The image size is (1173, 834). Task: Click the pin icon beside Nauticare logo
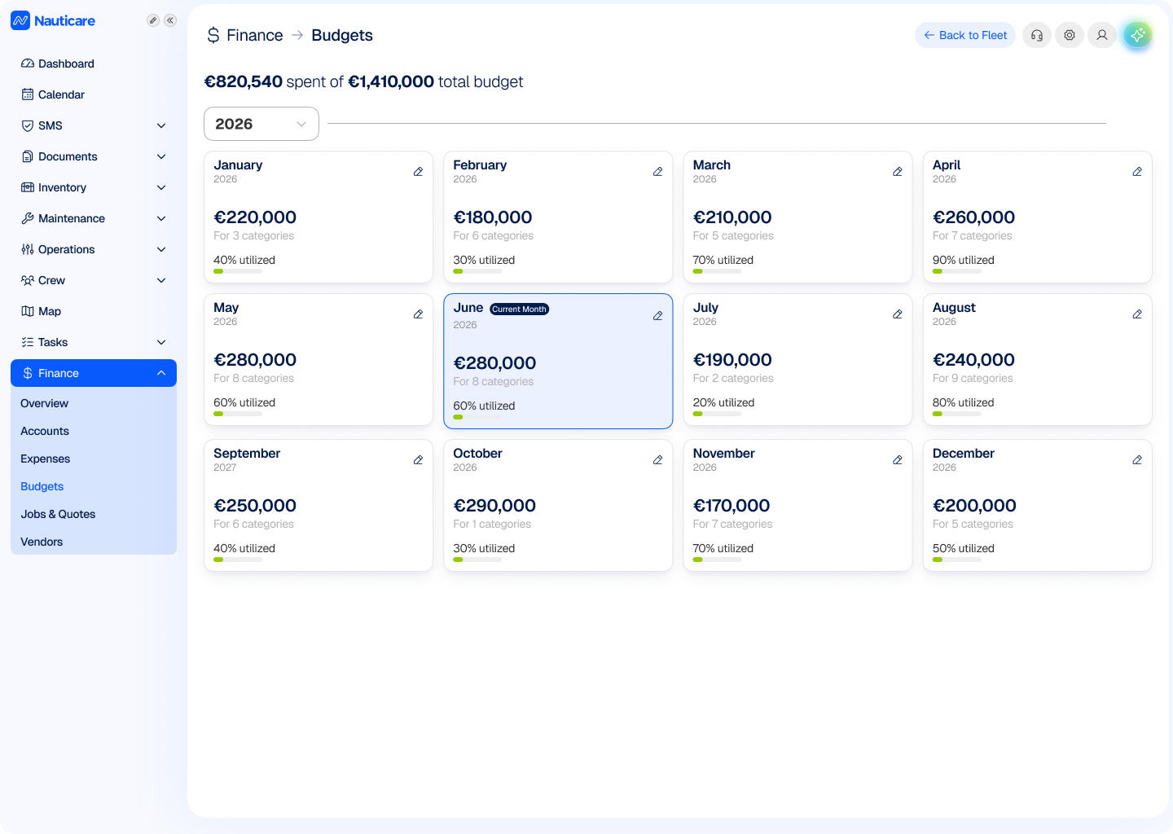[152, 20]
